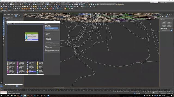The height and width of the screenshot is (97, 174).
Task: Open the Graph Editors menu
Action: point(36,2)
